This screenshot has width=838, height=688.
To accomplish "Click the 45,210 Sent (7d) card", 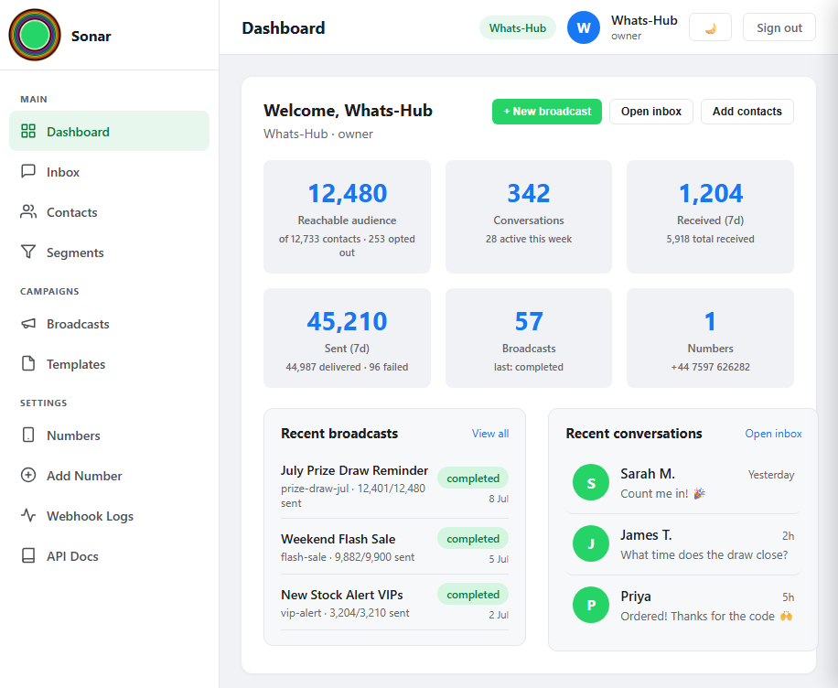I will pyautogui.click(x=347, y=338).
